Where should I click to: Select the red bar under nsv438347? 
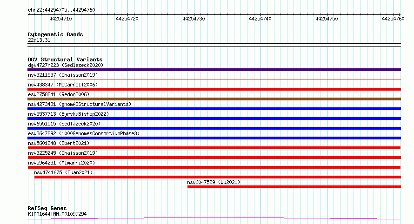pyautogui.click(x=214, y=89)
